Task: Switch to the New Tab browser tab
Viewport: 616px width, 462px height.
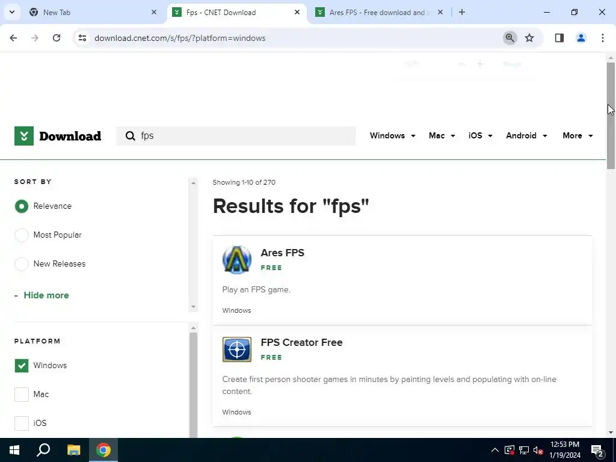Action: point(90,12)
